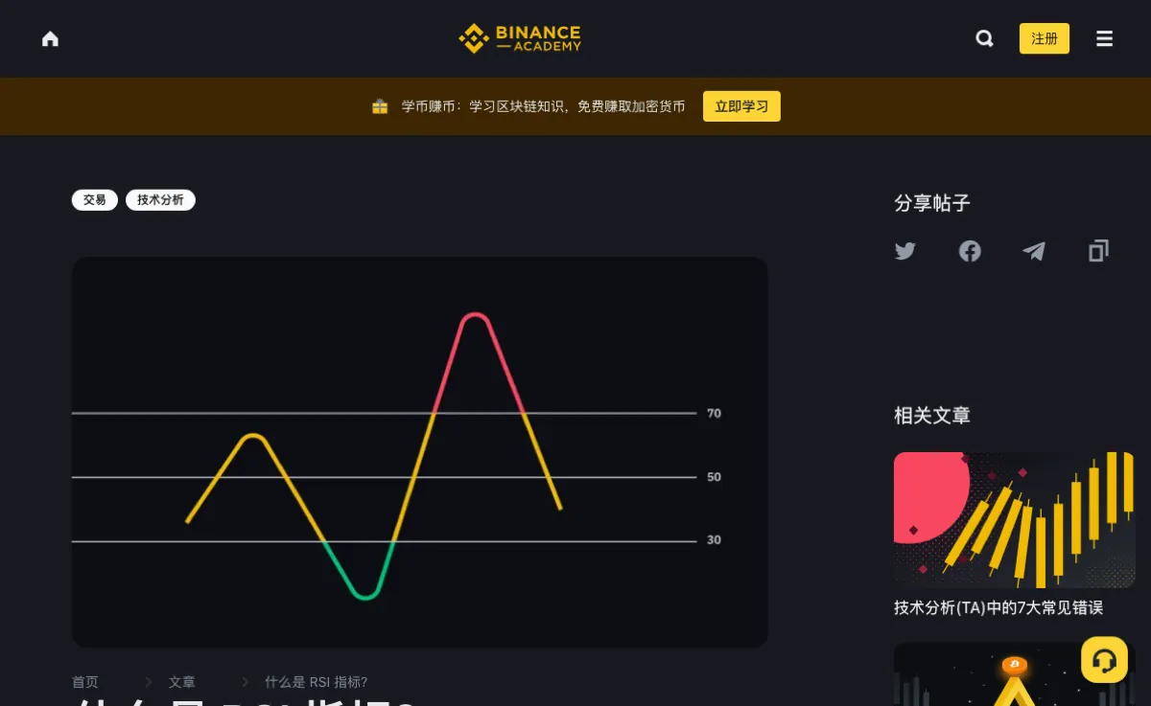Open the RSI chart illustration

tap(420, 452)
